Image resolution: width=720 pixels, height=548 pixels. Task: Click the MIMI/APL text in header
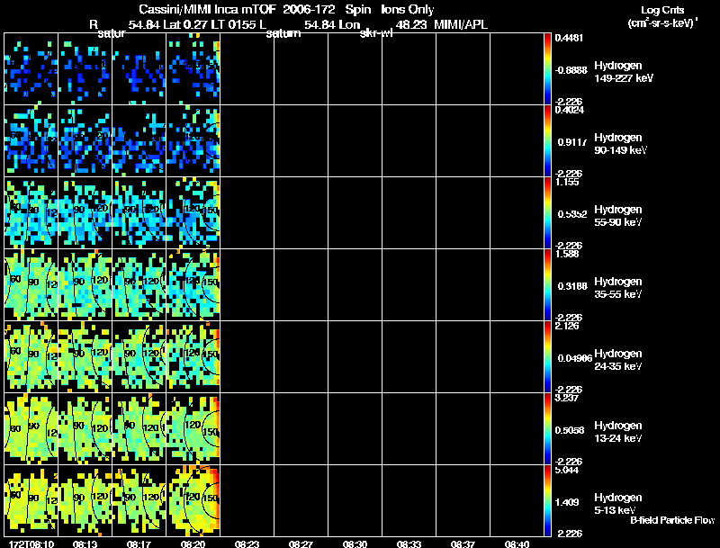[461, 24]
